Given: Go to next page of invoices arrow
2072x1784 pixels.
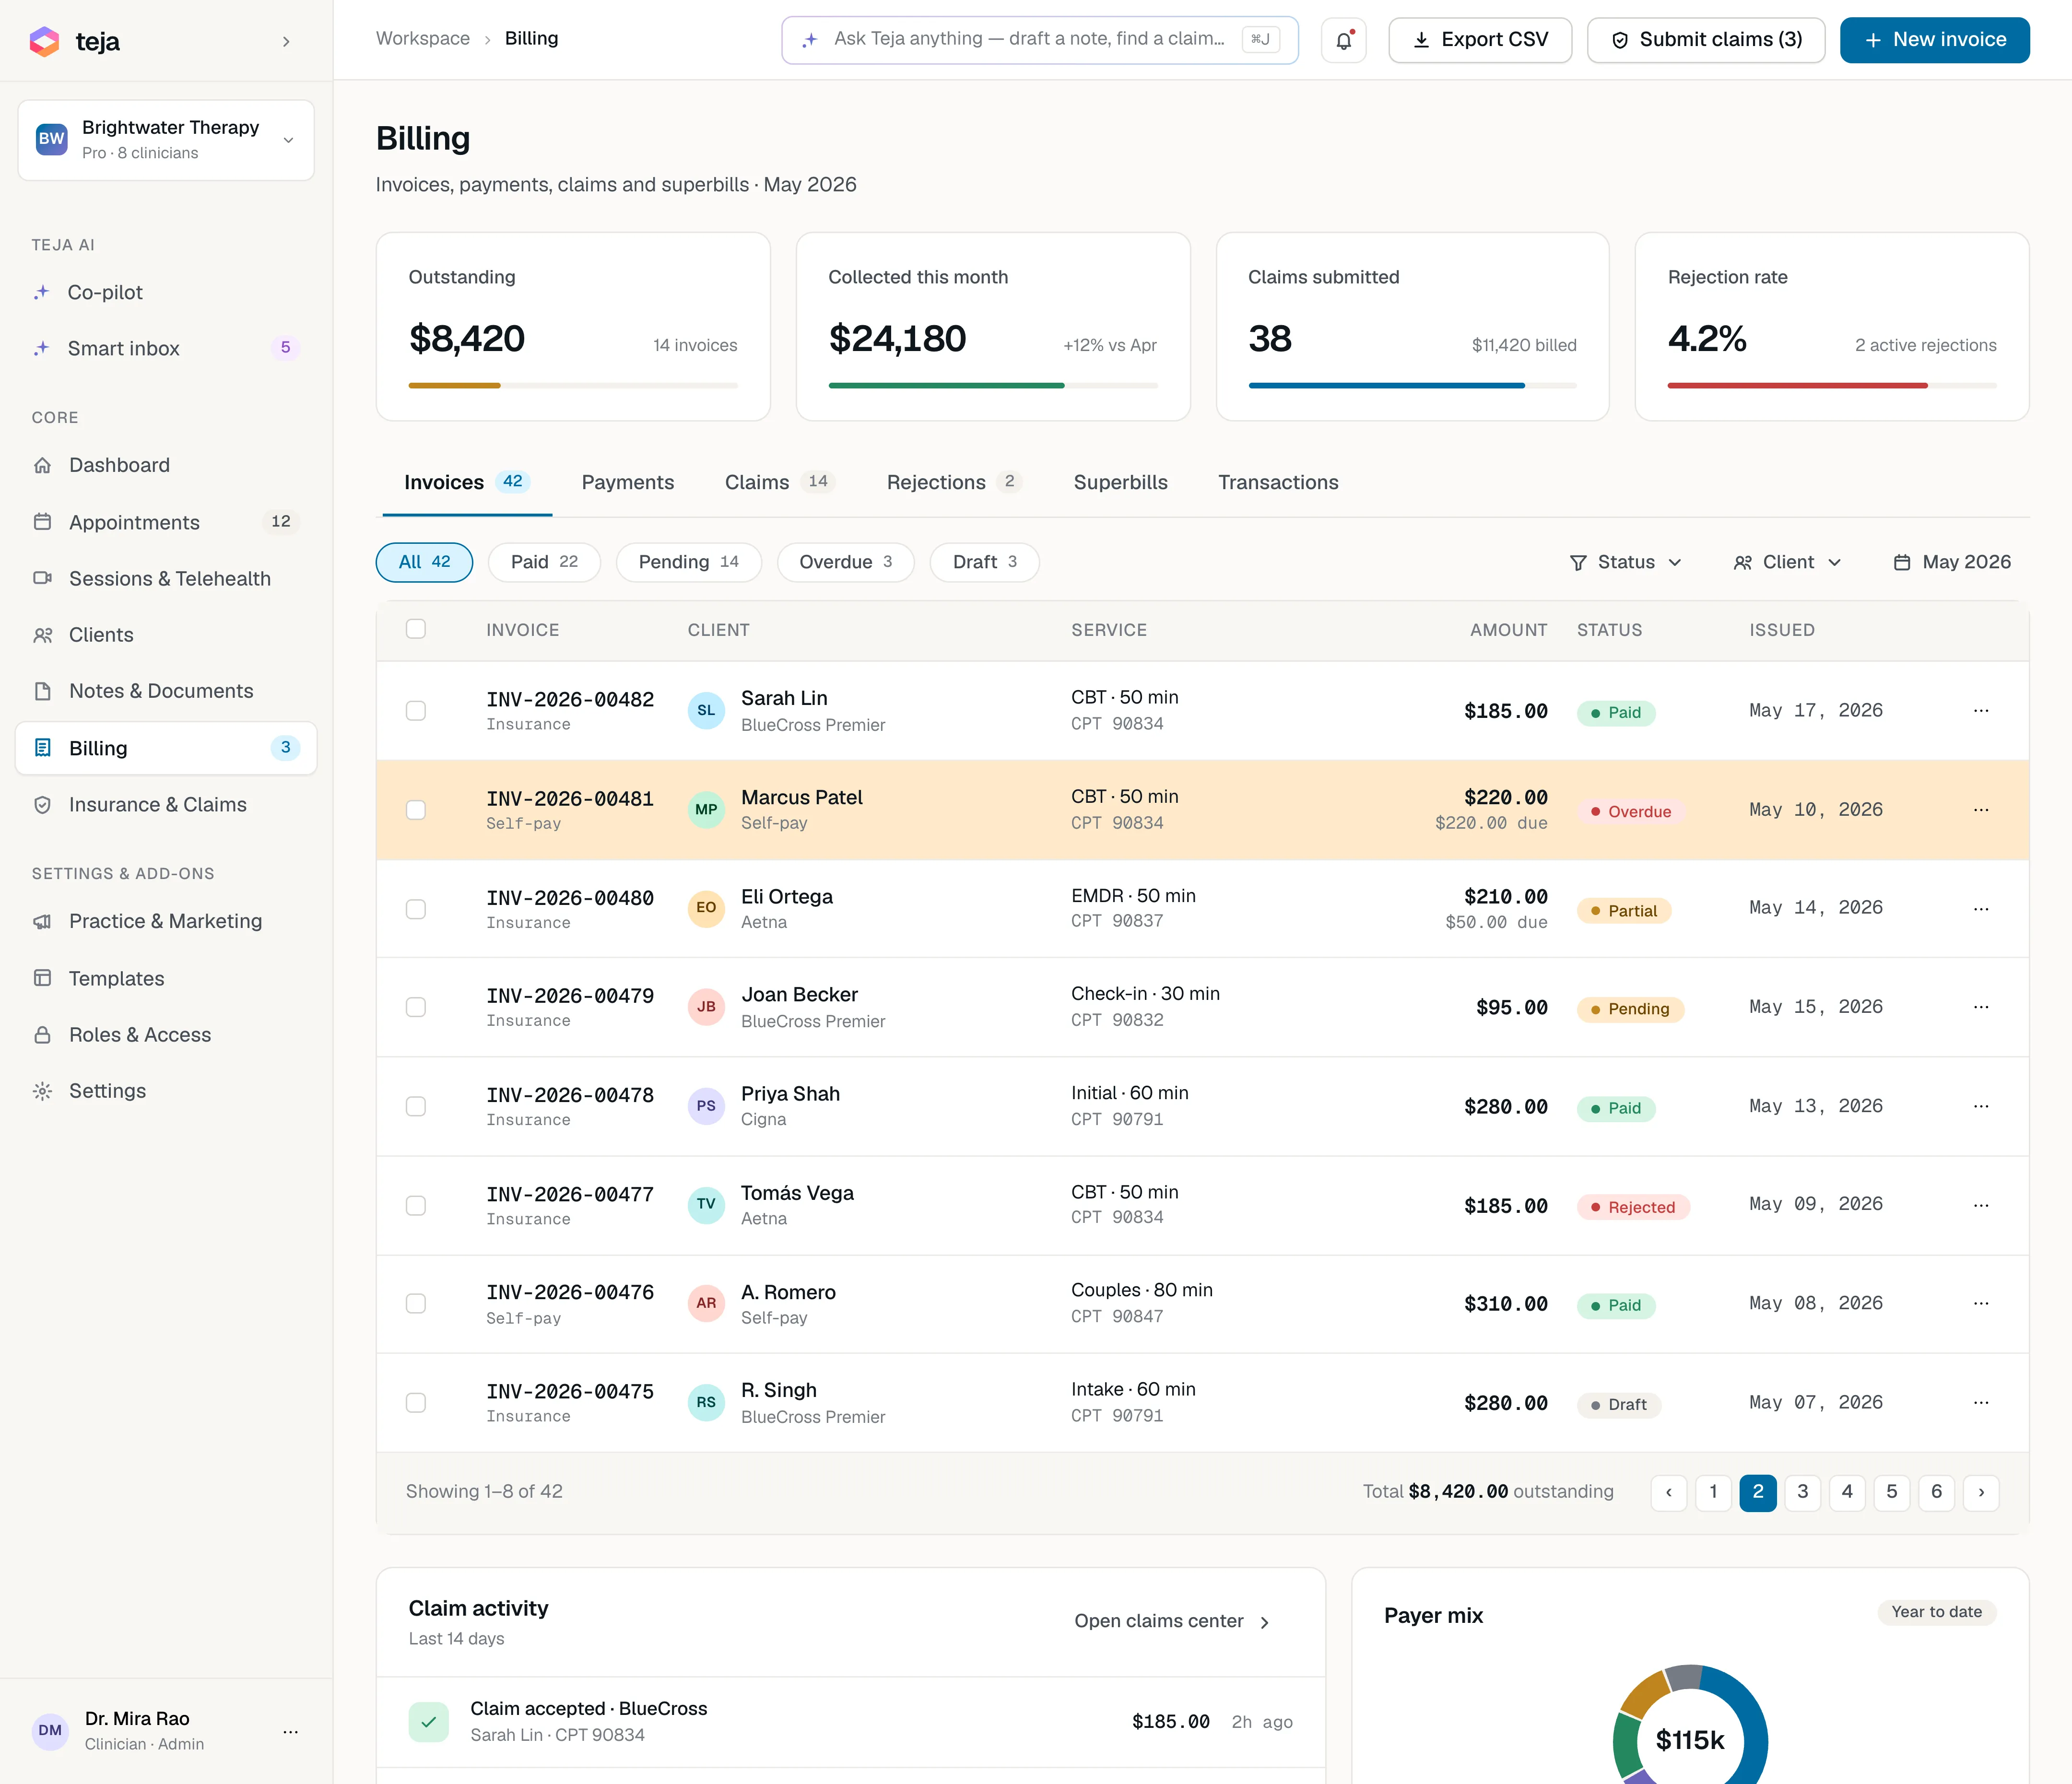Looking at the screenshot, I should [1981, 1492].
